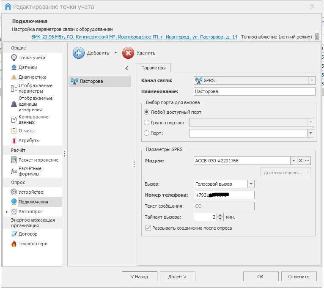The width and height of the screenshot is (324, 288).
Task: Open the 'Вызов' call type dropdown
Action: pyautogui.click(x=251, y=184)
